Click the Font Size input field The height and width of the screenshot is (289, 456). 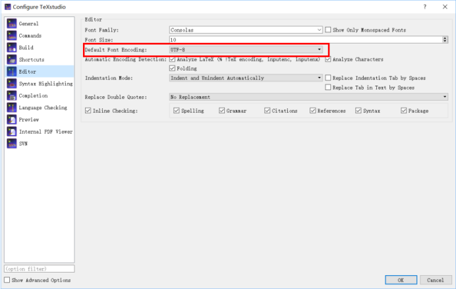[x=306, y=39]
